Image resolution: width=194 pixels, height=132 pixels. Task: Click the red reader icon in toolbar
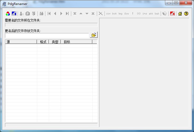pyautogui.click(x=172, y=14)
